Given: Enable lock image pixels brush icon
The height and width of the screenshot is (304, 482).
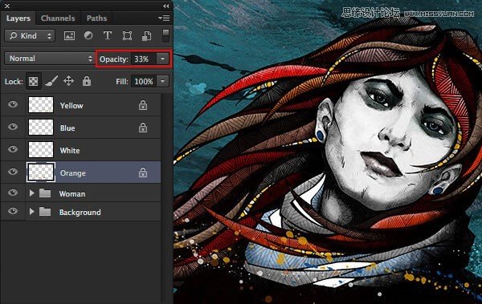Looking at the screenshot, I should point(51,81).
